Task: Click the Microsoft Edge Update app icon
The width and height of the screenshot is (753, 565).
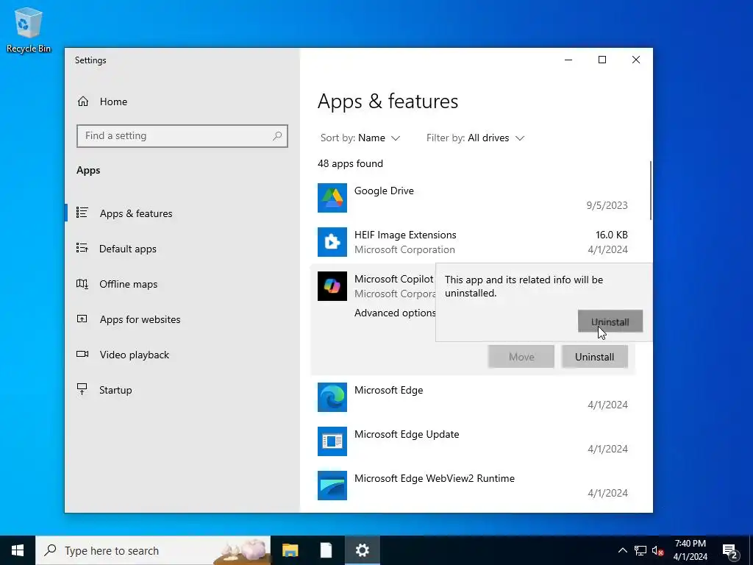Action: (332, 441)
